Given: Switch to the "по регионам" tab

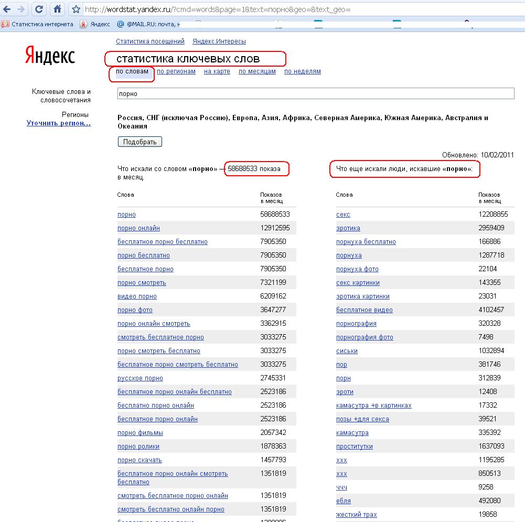Looking at the screenshot, I should coord(176,71).
